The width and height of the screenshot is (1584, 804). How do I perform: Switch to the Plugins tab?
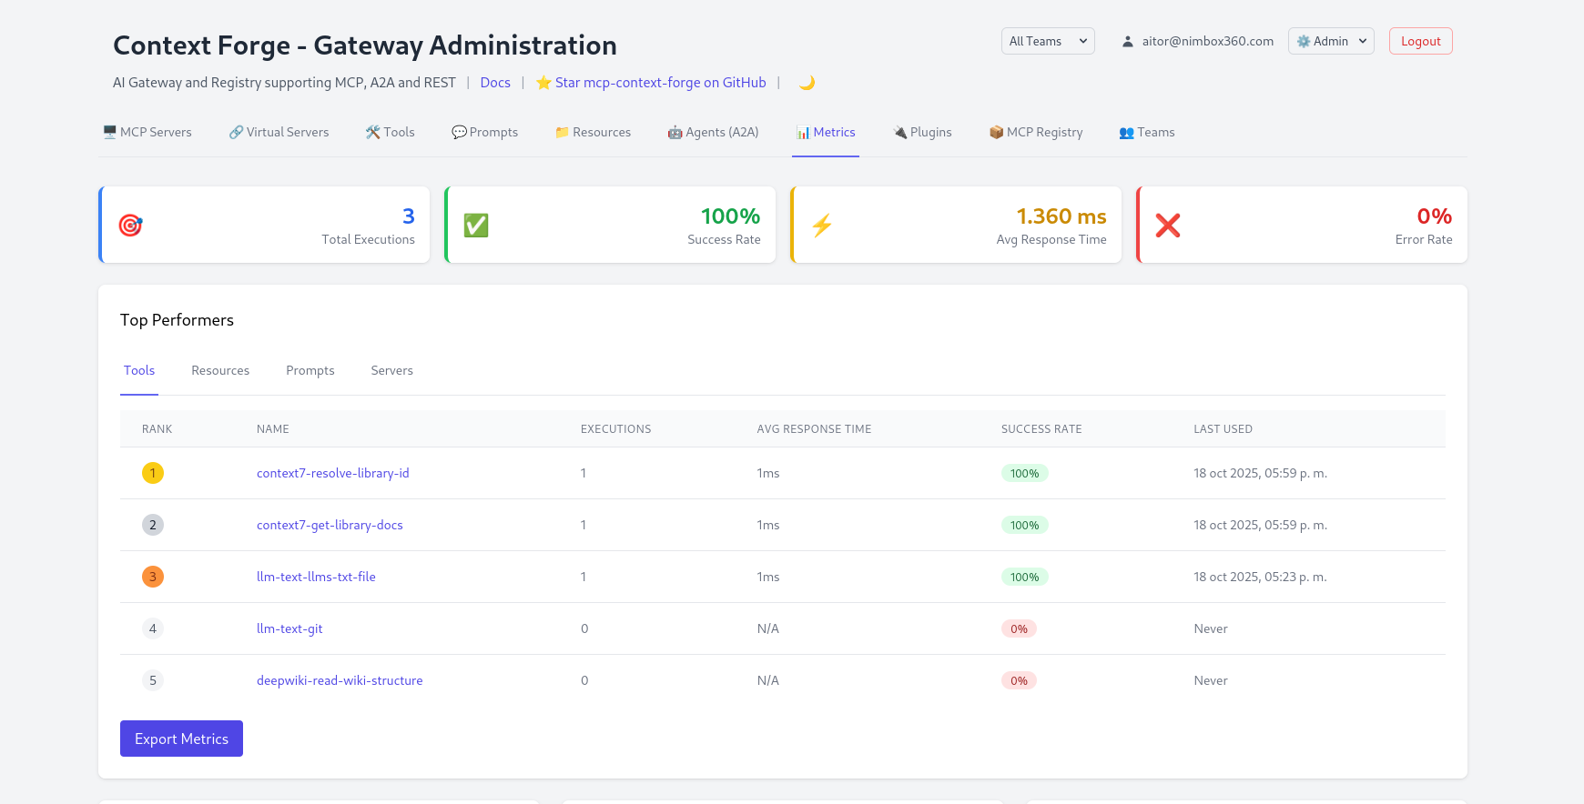point(922,133)
